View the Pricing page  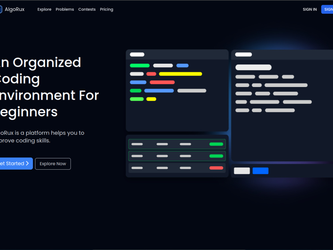tap(107, 9)
